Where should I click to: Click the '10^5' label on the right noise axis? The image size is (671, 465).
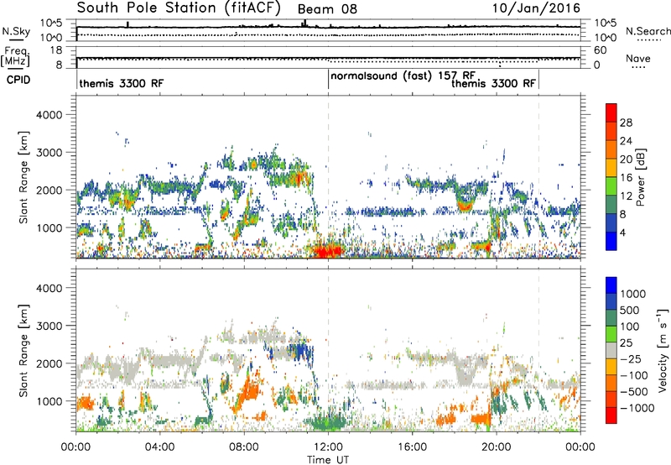606,23
